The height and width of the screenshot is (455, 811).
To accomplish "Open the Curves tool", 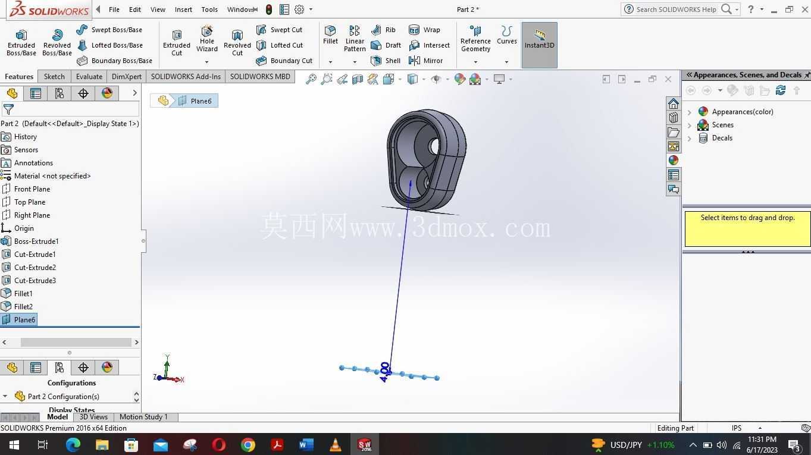I will [x=507, y=34].
